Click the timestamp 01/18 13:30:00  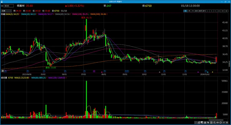tap(190, 6)
